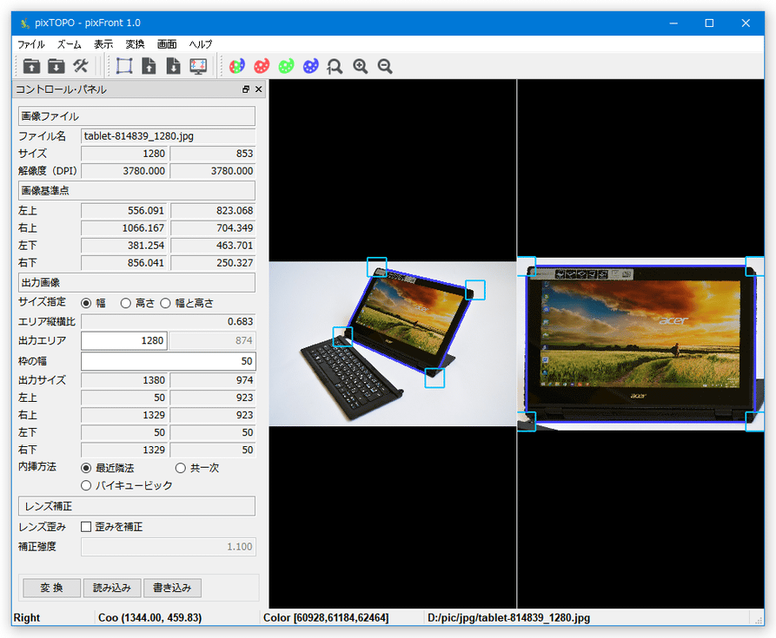Float the control panel with the undock icon
Viewport: 776px width, 638px height.
(x=246, y=89)
